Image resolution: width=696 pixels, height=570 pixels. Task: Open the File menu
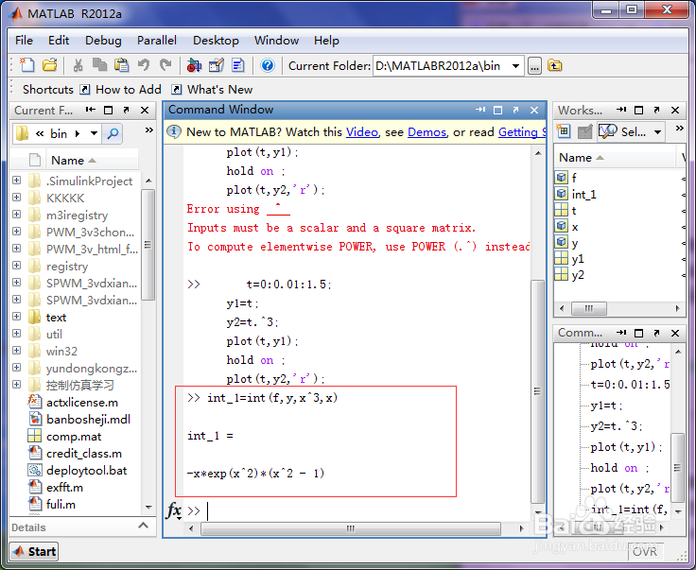click(24, 41)
